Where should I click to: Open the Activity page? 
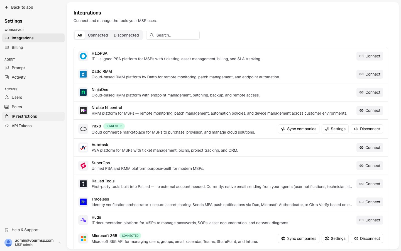(x=33, y=77)
